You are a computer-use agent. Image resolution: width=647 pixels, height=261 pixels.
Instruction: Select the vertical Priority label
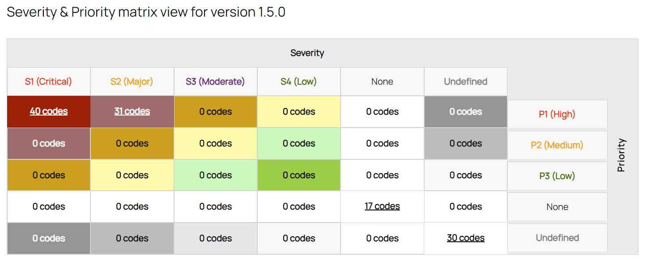coord(621,155)
